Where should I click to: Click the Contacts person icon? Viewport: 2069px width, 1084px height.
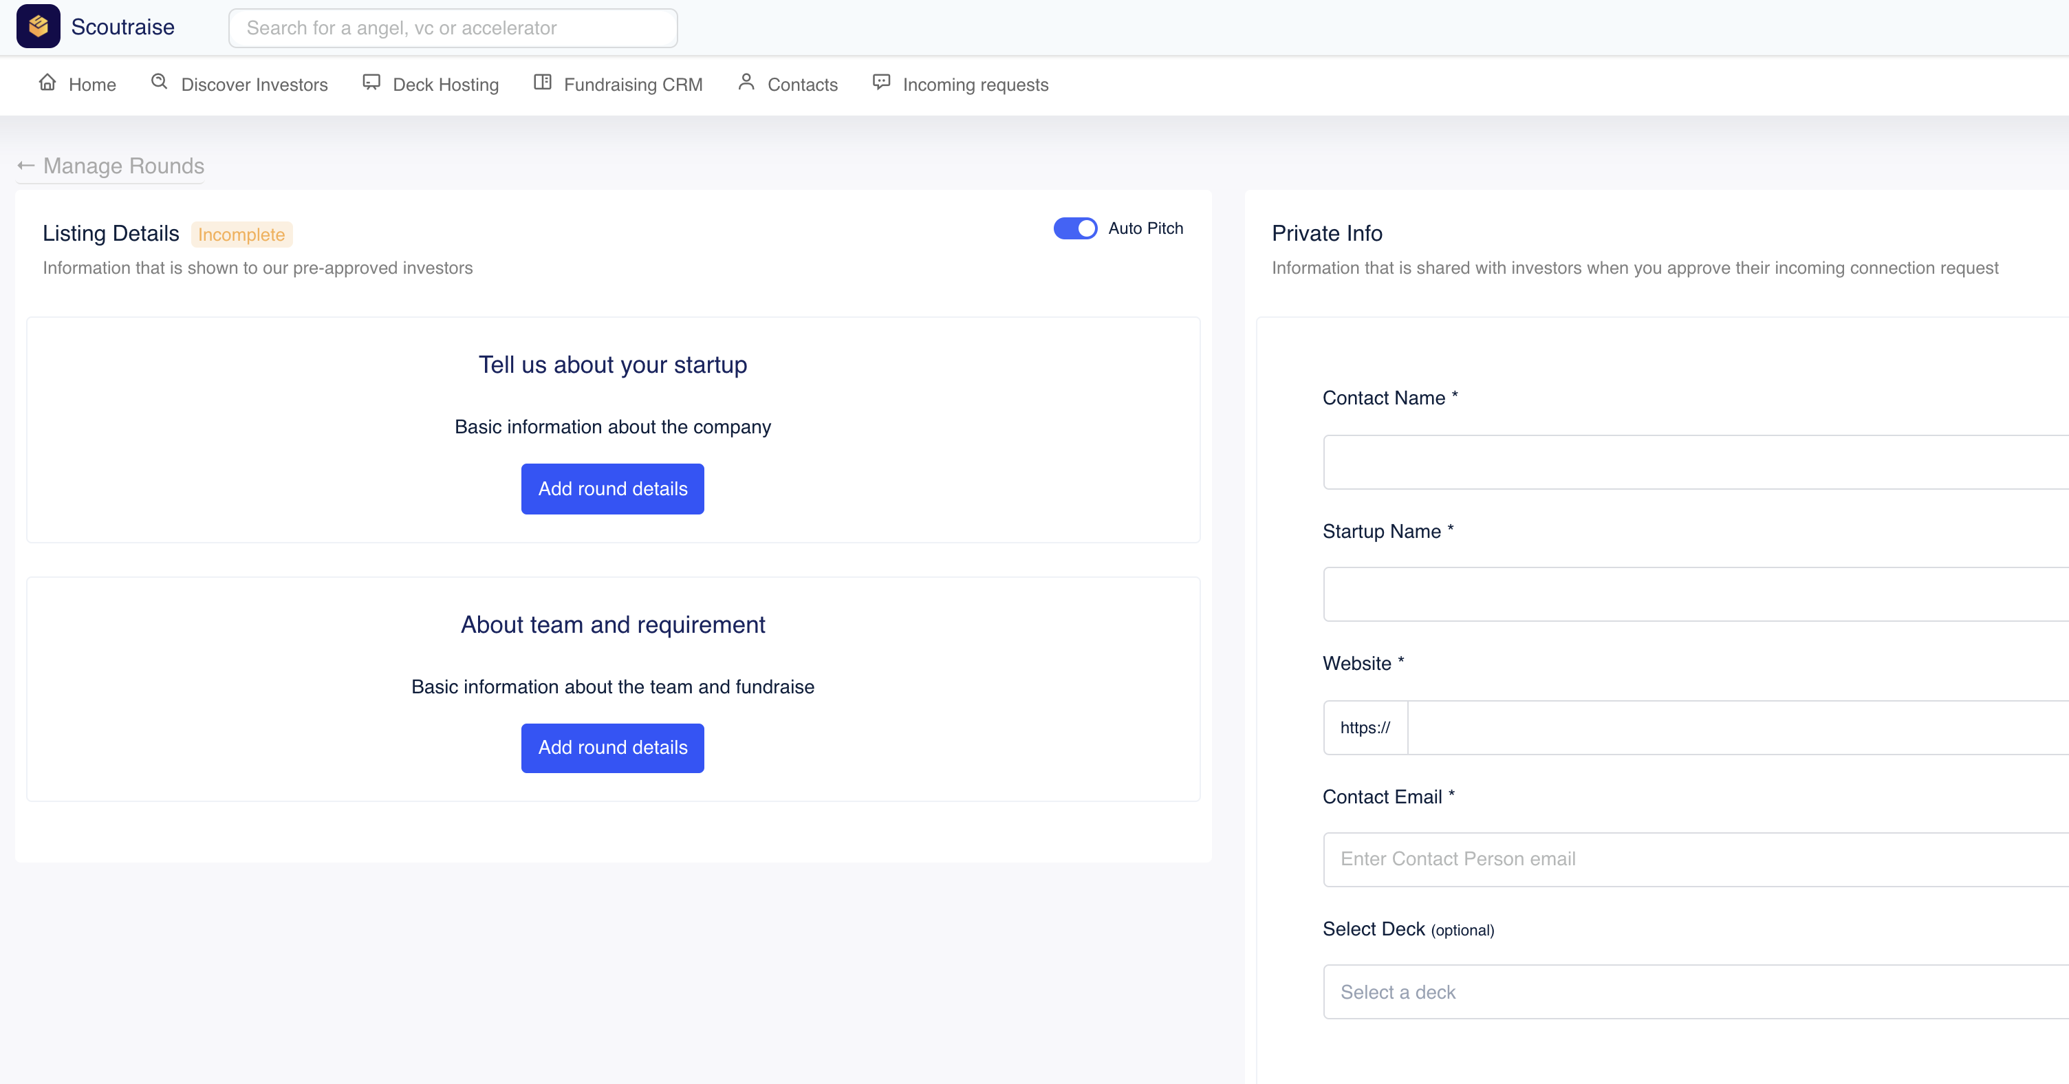(746, 83)
